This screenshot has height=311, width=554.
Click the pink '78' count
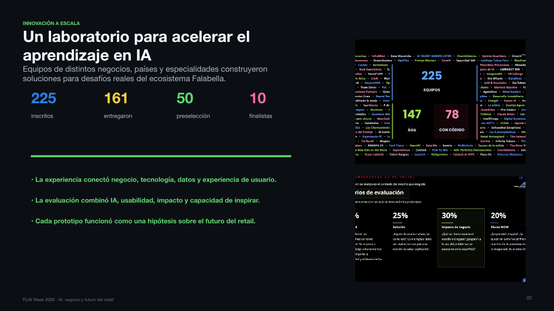(x=452, y=114)
